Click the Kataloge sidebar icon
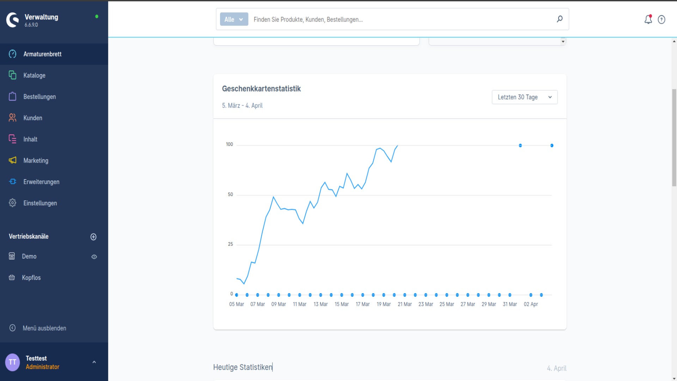 (12, 75)
